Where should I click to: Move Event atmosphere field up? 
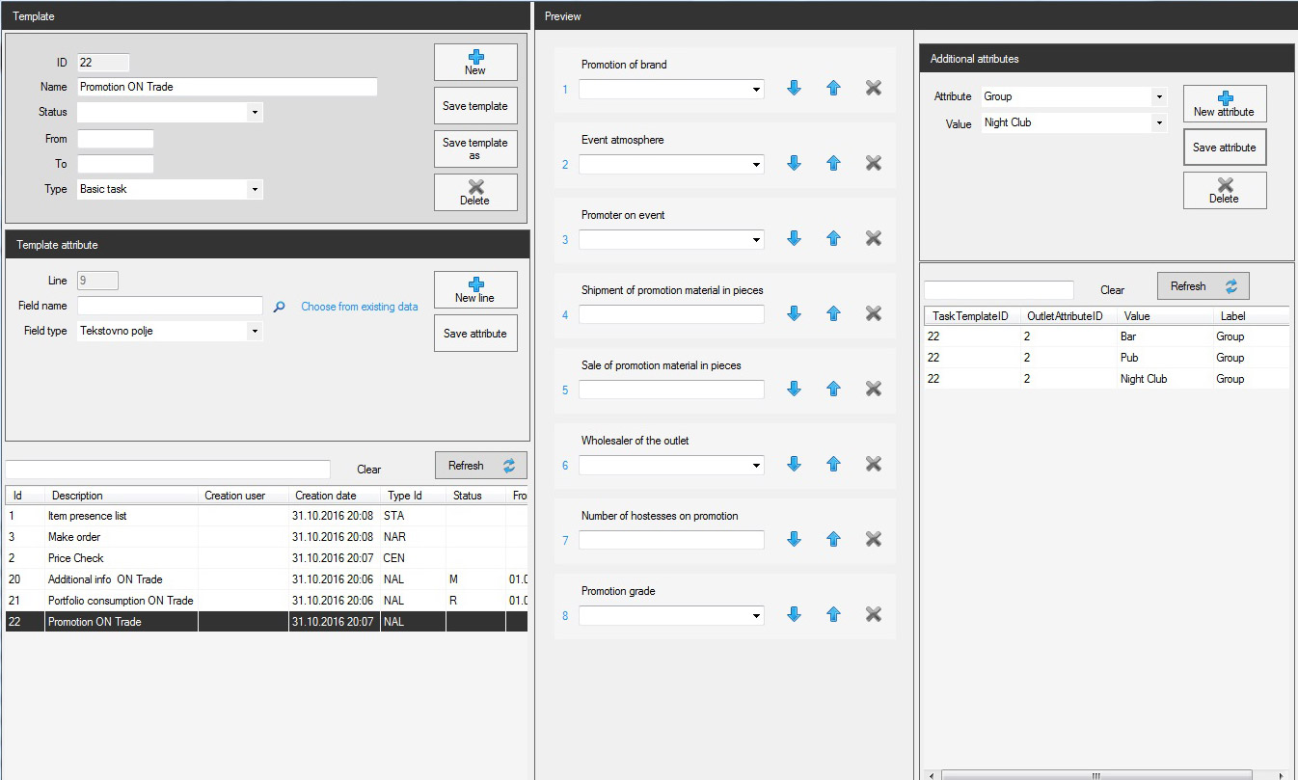[833, 163]
